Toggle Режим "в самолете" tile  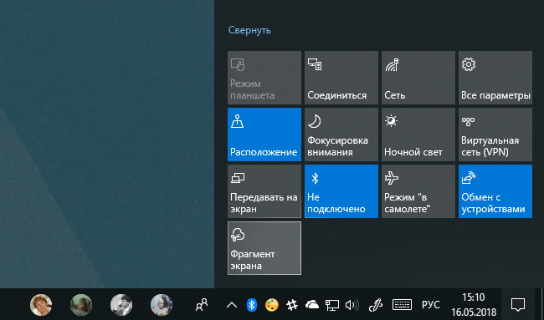point(418,191)
